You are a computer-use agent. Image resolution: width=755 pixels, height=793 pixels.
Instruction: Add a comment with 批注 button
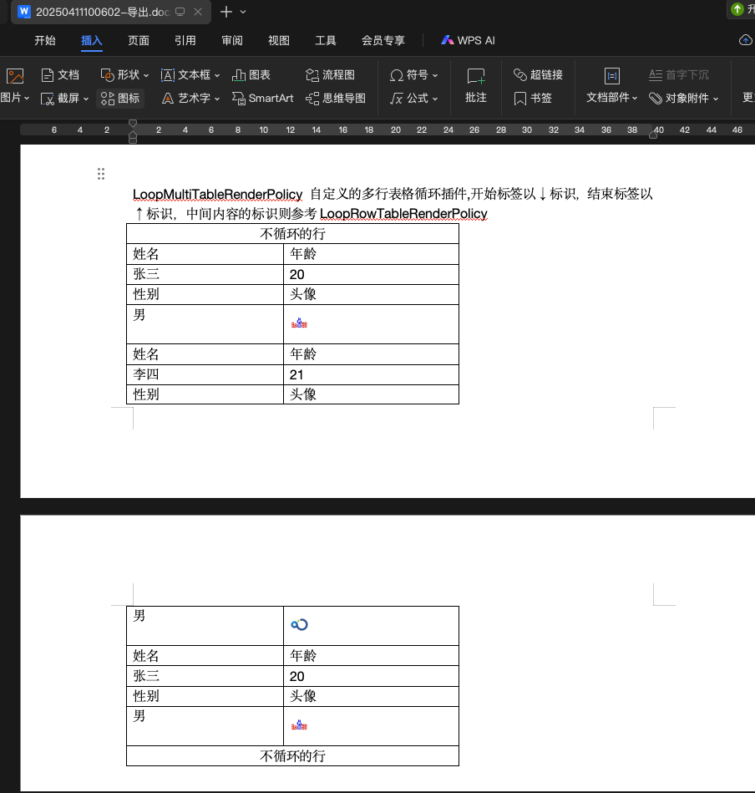[476, 86]
